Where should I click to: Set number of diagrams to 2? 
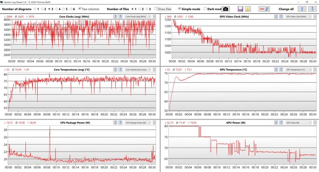tap(42, 9)
